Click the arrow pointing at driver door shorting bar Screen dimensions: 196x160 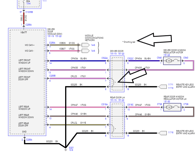pyautogui.click(x=132, y=76)
